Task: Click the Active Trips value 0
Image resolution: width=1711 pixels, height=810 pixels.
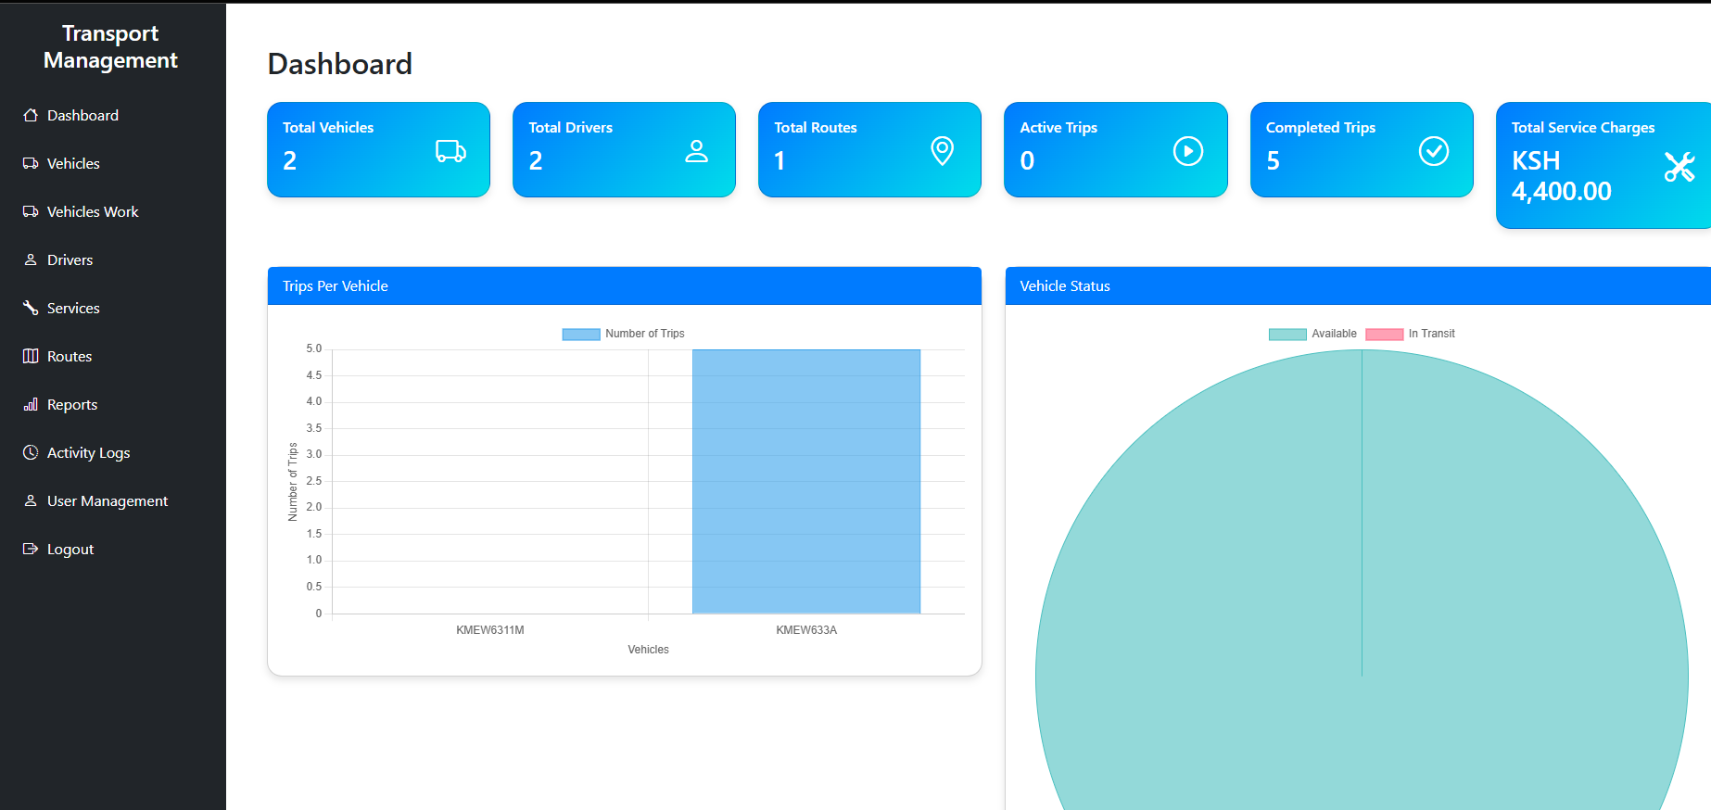Action: (1027, 161)
